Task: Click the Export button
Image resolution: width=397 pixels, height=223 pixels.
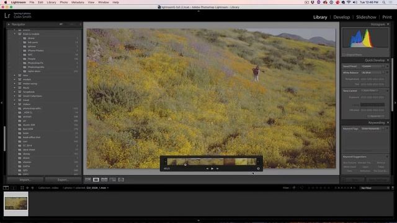Action: pos(63,180)
